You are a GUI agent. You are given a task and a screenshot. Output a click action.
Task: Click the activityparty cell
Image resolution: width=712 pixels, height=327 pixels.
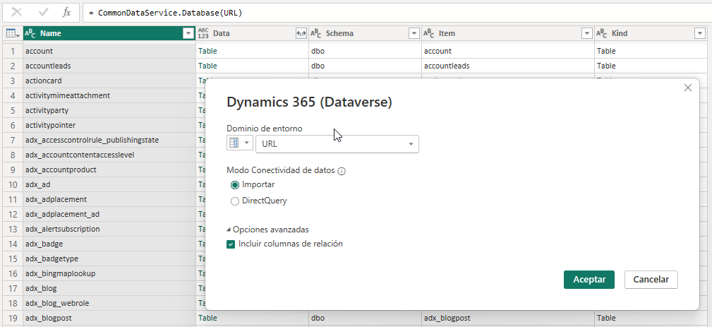click(109, 110)
